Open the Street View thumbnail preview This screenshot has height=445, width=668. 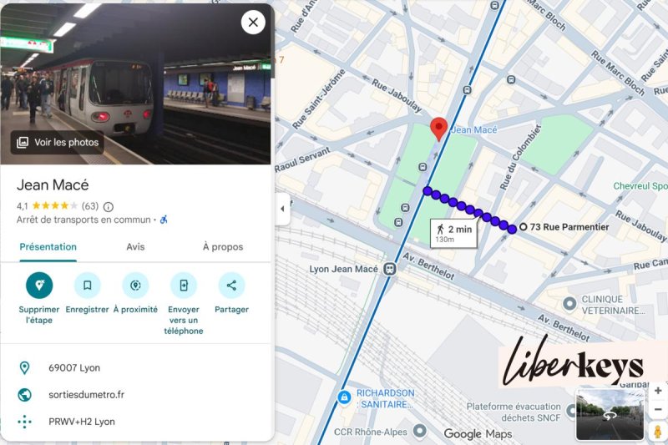pyautogui.click(x=610, y=414)
